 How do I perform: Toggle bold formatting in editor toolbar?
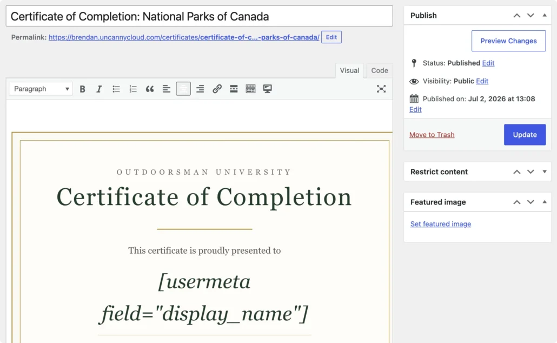[x=82, y=89]
